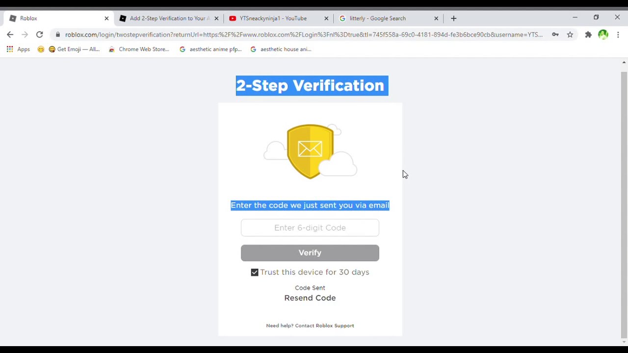Open the Chrome profile avatar
The width and height of the screenshot is (628, 353).
(x=603, y=35)
